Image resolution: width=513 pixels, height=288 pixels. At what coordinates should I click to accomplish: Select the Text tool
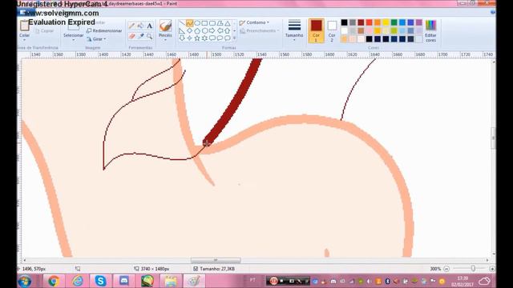tap(150, 26)
